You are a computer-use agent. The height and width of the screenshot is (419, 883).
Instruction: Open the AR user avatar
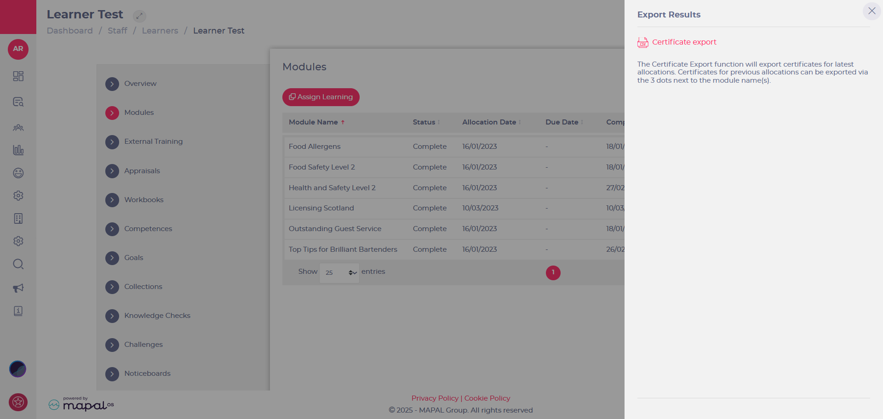pos(18,49)
